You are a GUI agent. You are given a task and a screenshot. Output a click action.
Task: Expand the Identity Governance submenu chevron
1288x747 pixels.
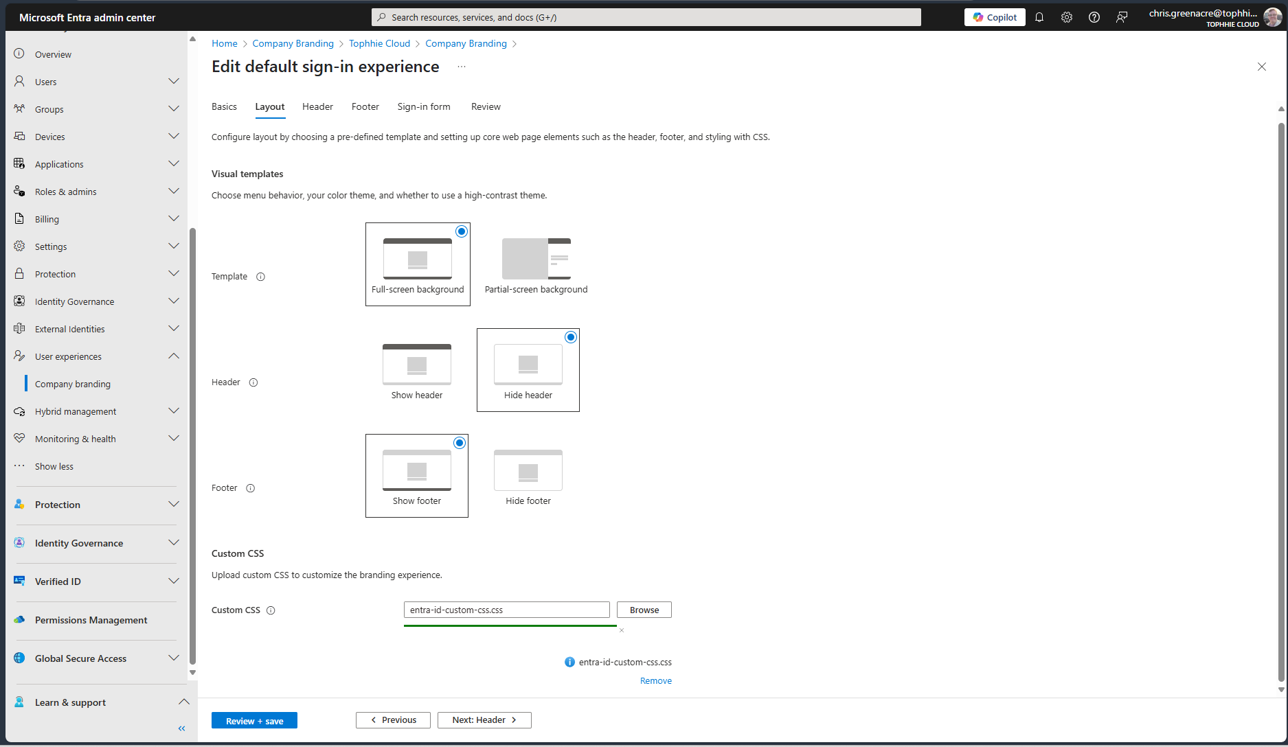tap(174, 301)
